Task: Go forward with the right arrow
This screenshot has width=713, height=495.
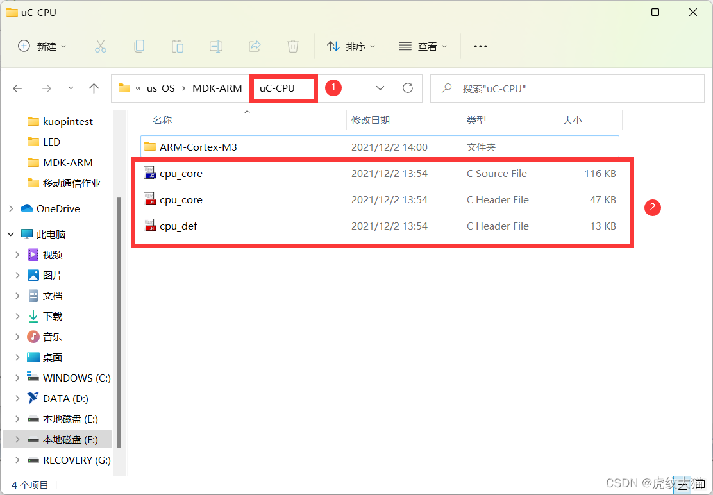Action: coord(46,88)
